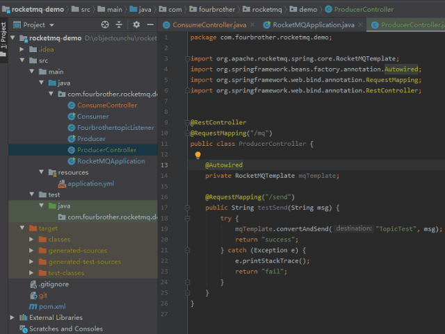Collapse the resources folder
The width and height of the screenshot is (445, 334).
pyautogui.click(x=42, y=172)
